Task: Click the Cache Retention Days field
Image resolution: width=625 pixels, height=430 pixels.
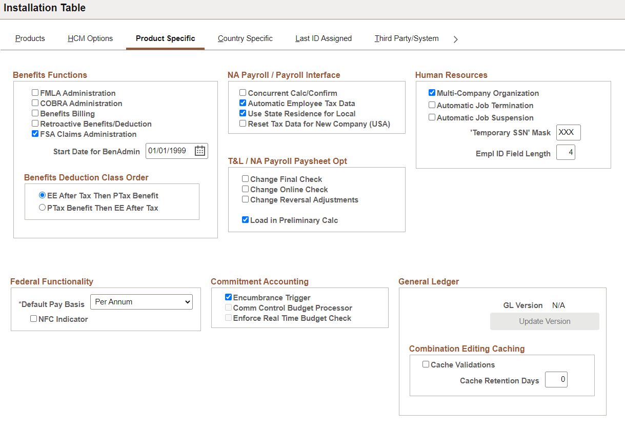Action: point(556,379)
